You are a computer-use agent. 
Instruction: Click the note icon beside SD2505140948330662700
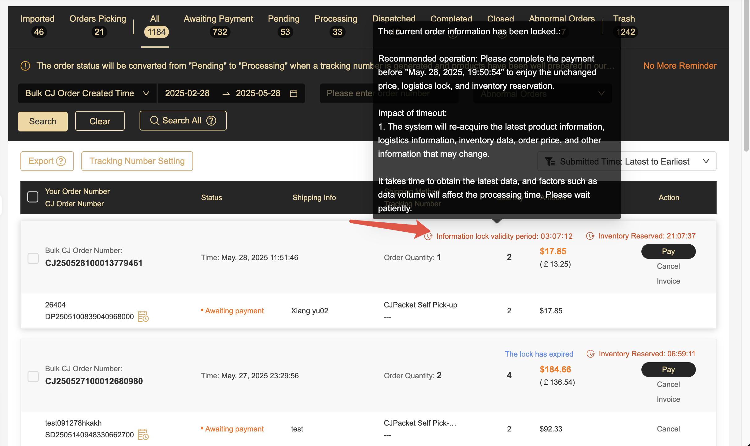tap(143, 435)
